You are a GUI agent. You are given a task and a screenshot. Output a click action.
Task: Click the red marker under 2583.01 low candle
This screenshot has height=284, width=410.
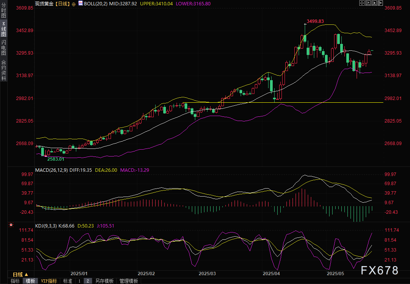point(46,156)
